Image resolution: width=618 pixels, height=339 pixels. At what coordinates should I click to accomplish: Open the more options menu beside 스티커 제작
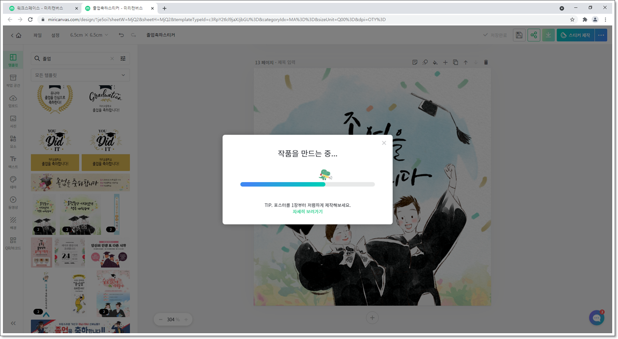(x=601, y=35)
